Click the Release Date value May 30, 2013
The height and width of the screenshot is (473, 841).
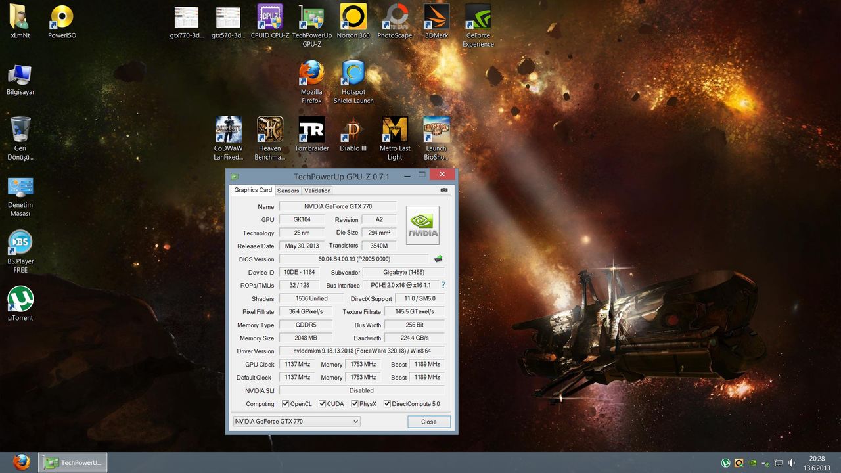(x=302, y=246)
